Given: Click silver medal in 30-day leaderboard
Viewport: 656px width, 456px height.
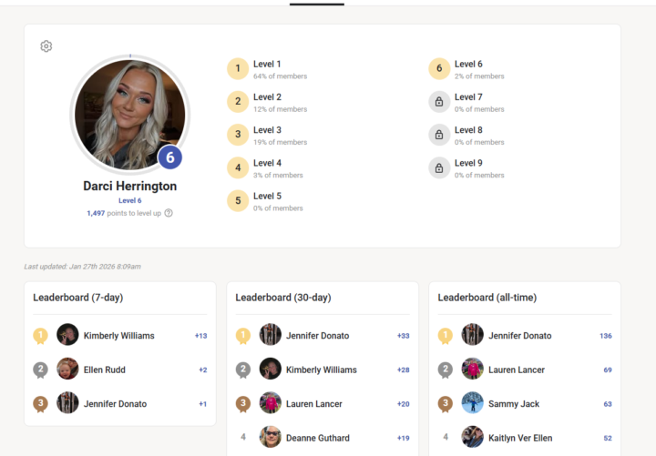Looking at the screenshot, I should [x=243, y=370].
